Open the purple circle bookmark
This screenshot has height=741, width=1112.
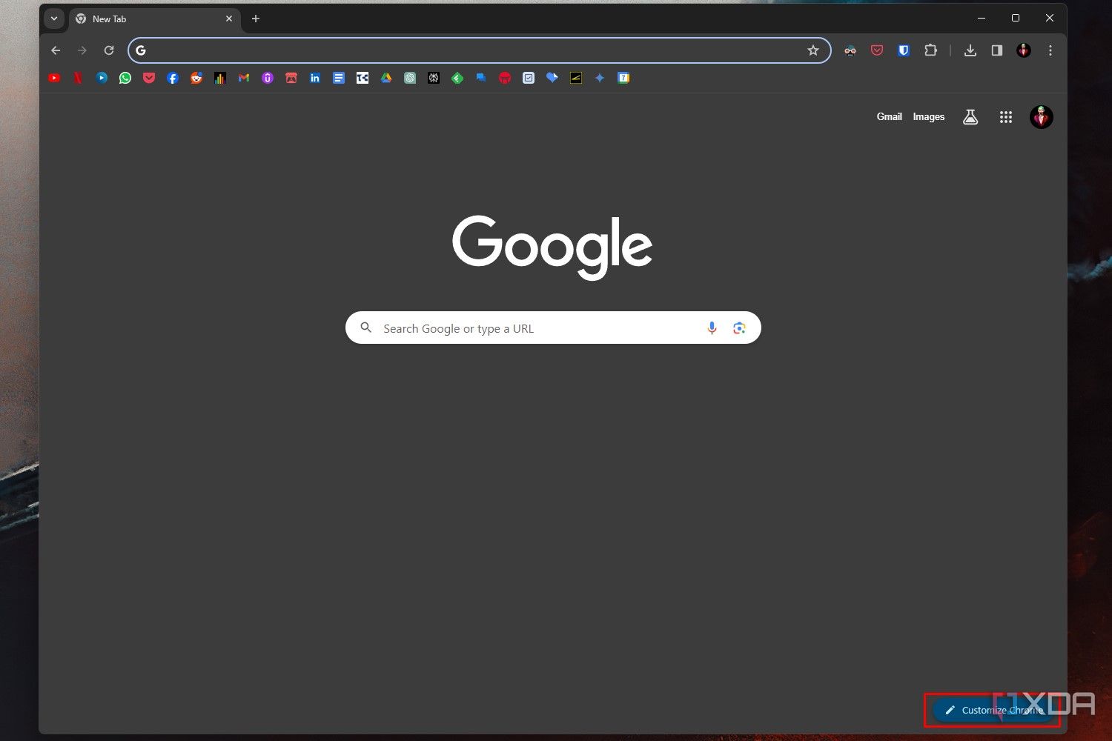(x=268, y=78)
